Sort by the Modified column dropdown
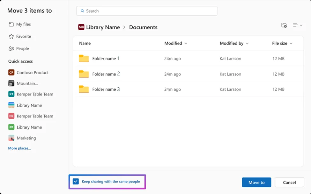311x194 pixels. tap(186, 43)
